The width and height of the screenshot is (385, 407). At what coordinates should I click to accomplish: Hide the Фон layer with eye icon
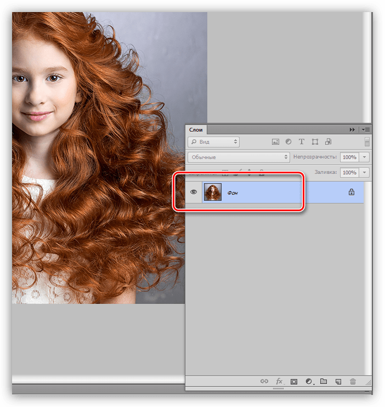point(193,193)
